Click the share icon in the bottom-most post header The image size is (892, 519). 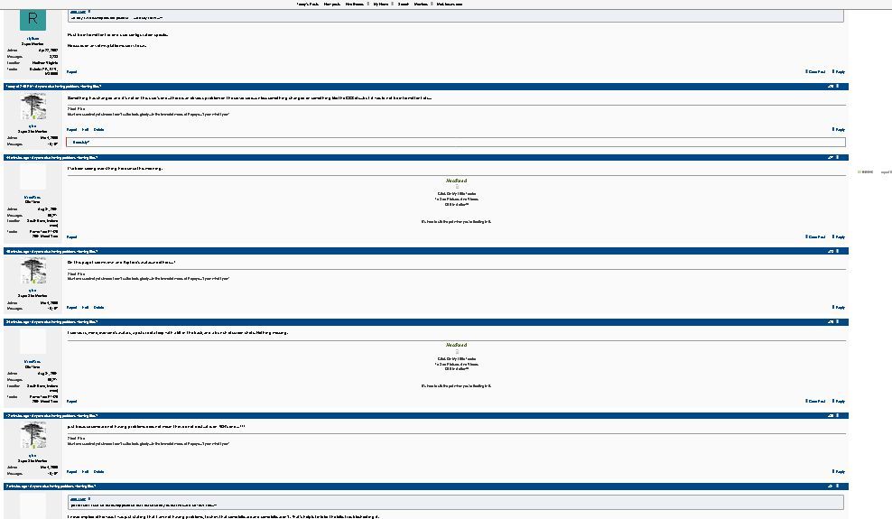830,486
